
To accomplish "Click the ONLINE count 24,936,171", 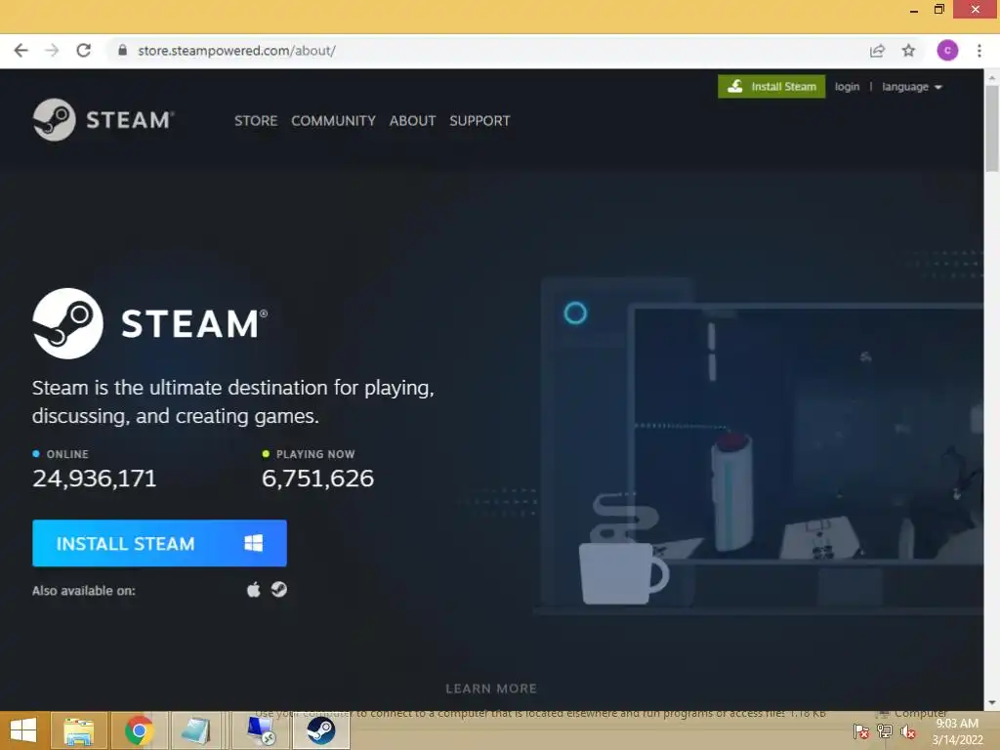I will click(95, 479).
